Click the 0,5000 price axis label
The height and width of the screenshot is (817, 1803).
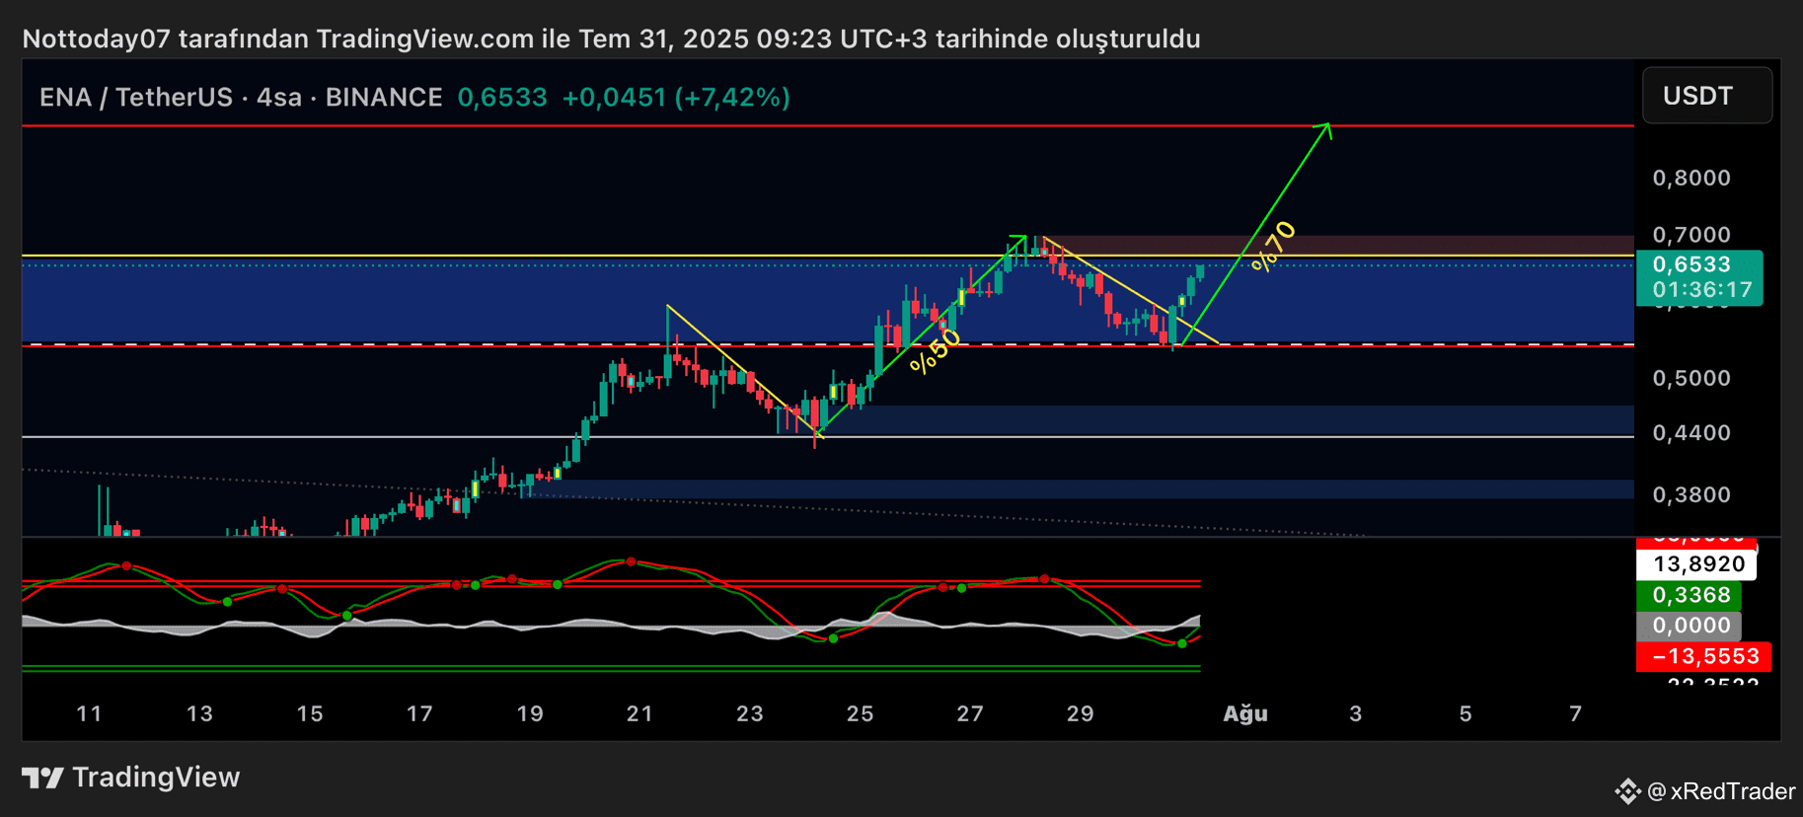tap(1691, 378)
